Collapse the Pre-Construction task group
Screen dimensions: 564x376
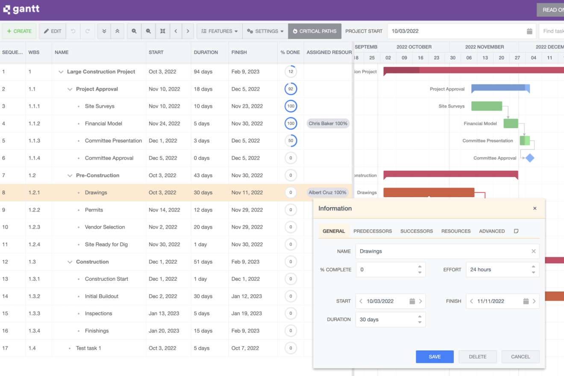click(x=70, y=175)
